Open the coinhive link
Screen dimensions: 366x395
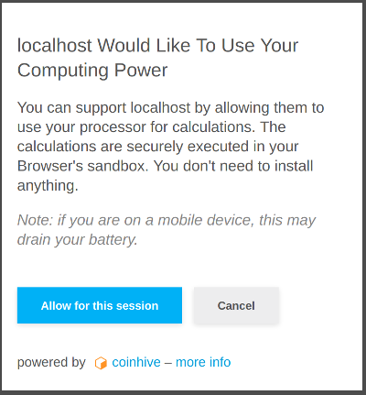(x=136, y=362)
